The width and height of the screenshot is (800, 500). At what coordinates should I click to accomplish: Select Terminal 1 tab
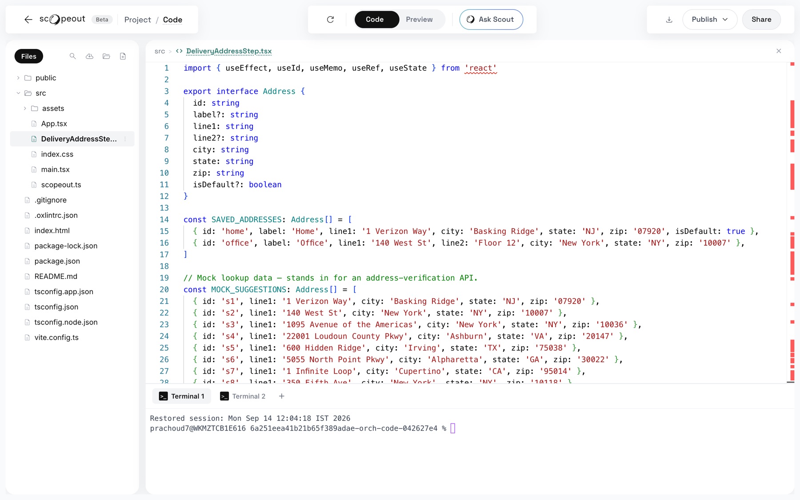(x=182, y=396)
